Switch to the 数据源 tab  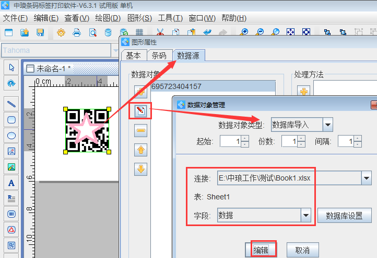(188, 55)
